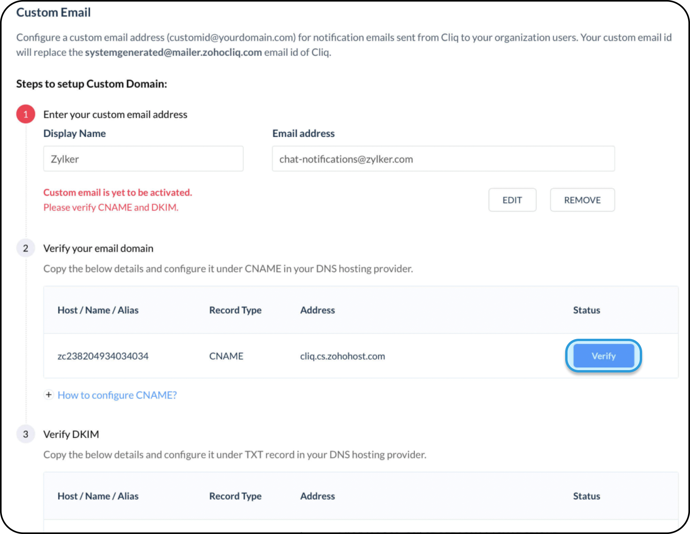Click into the Email address input field
The image size is (690, 534).
tap(443, 159)
